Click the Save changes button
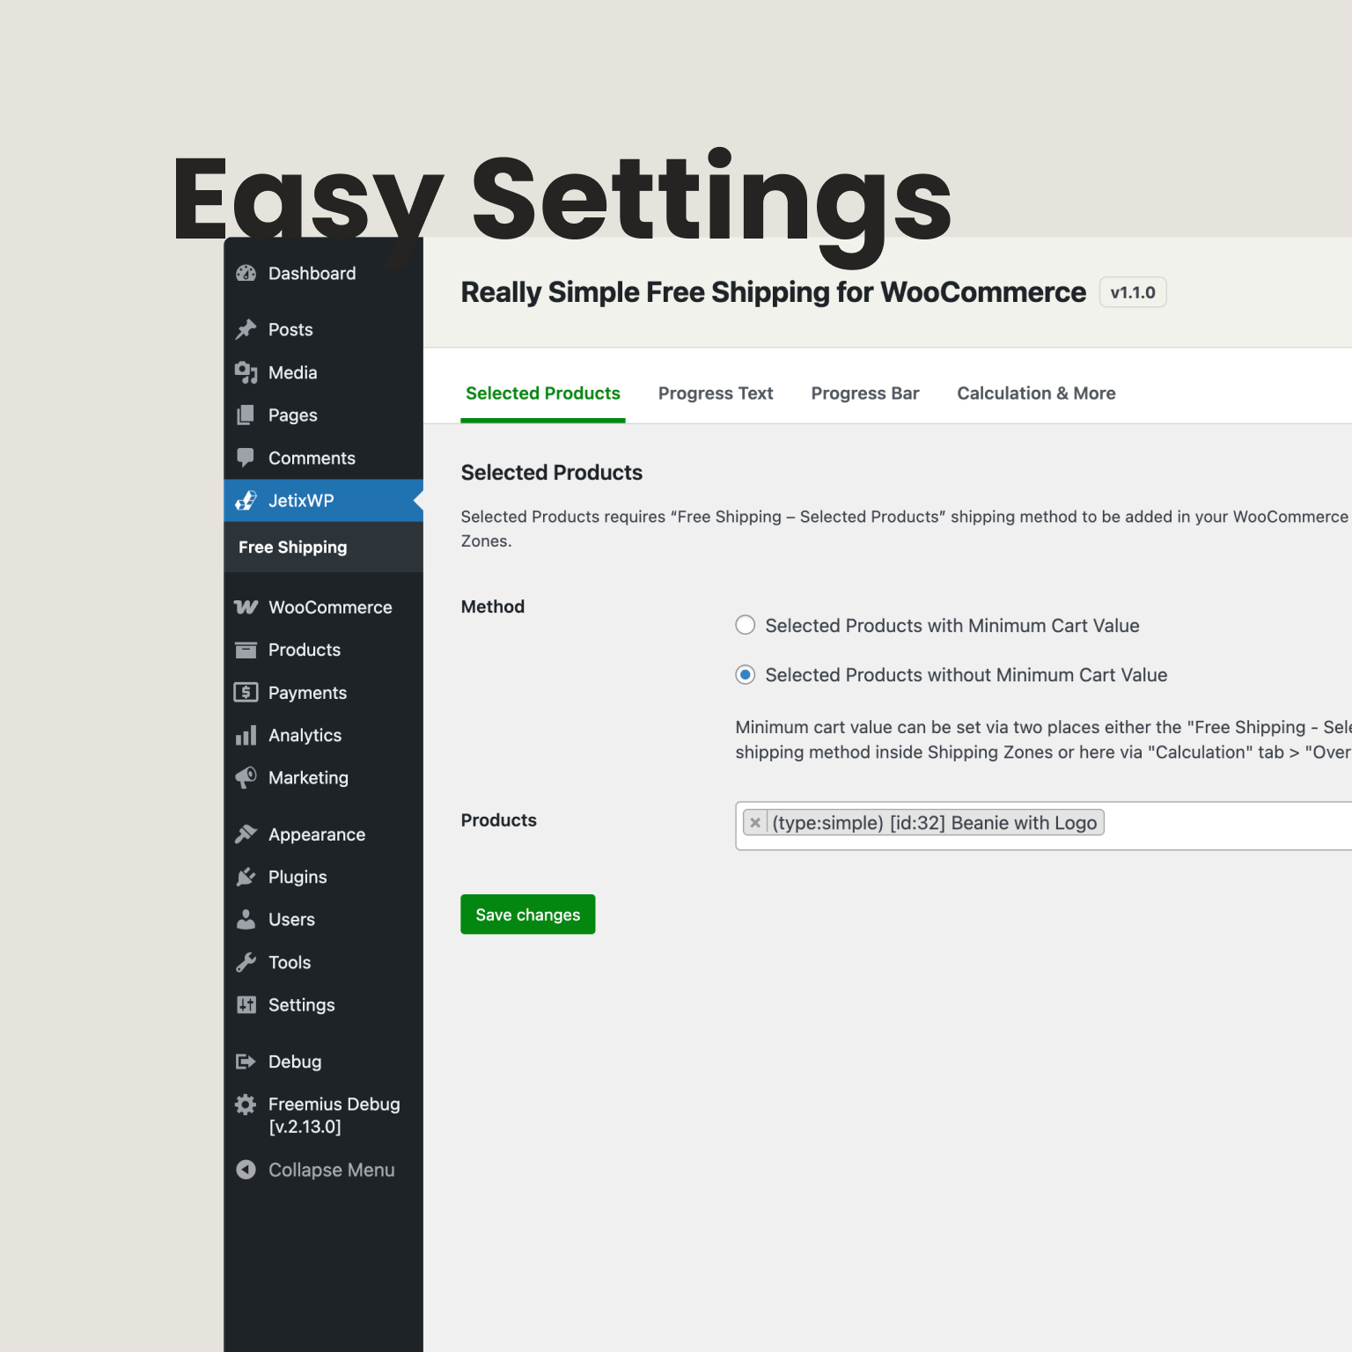Viewport: 1352px width, 1352px height. (528, 915)
